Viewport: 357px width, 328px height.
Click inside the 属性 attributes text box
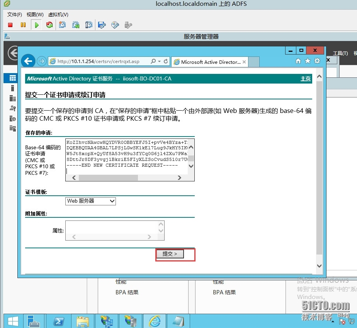(112, 227)
